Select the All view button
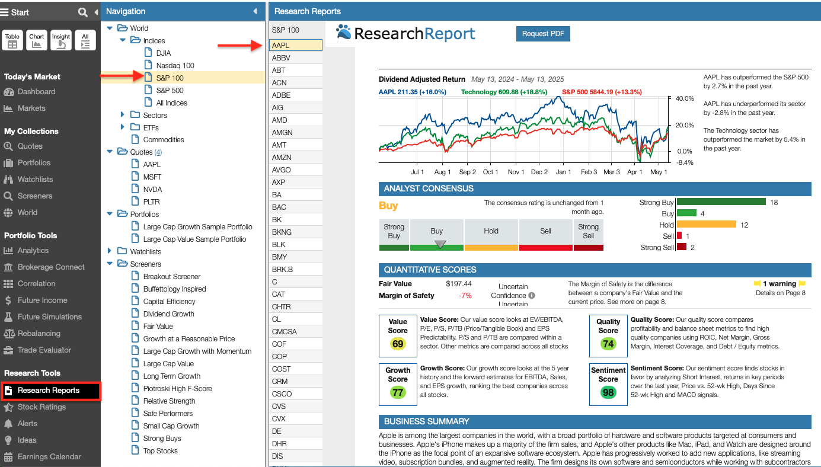821x467 pixels. (x=85, y=40)
